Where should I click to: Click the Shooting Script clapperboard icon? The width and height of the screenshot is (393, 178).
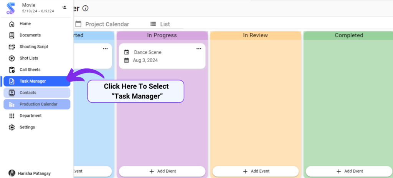pyautogui.click(x=12, y=47)
